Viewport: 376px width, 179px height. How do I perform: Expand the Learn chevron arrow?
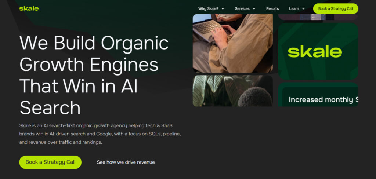pos(303,9)
